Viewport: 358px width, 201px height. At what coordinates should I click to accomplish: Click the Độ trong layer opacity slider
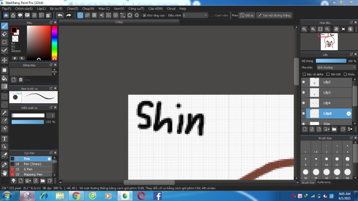click(331, 61)
